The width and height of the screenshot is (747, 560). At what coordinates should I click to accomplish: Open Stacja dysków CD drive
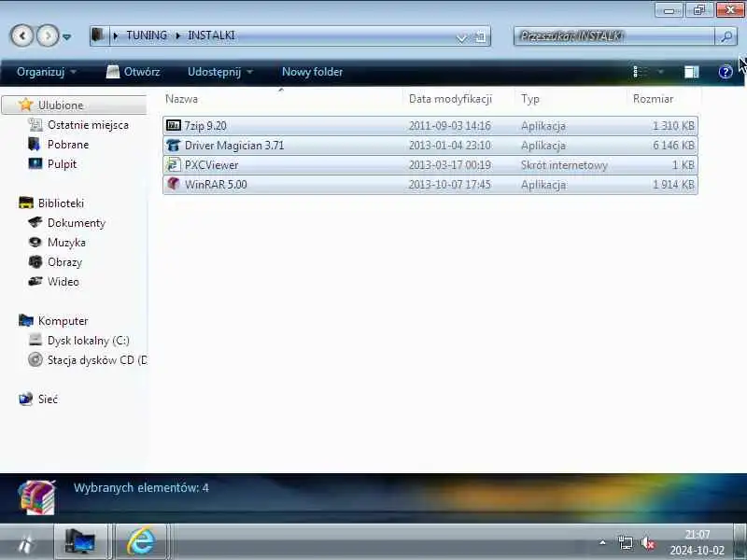pyautogui.click(x=97, y=360)
